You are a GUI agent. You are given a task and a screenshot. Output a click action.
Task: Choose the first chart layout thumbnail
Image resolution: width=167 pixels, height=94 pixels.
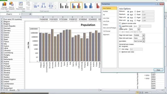point(36,5)
